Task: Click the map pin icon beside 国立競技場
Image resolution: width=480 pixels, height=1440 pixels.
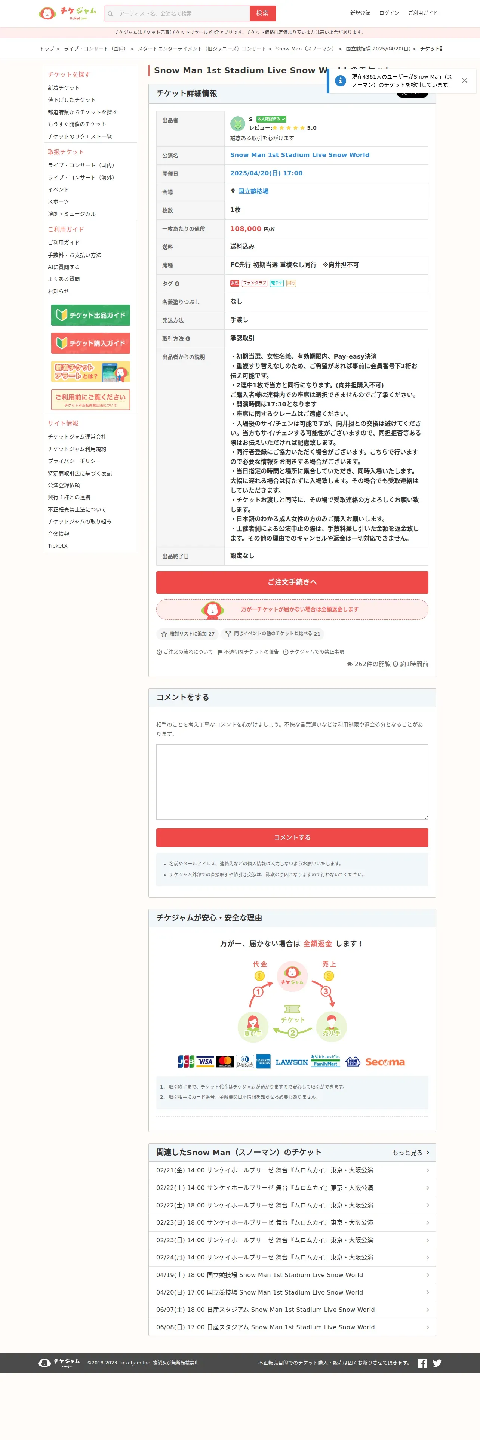Action: pyautogui.click(x=233, y=191)
